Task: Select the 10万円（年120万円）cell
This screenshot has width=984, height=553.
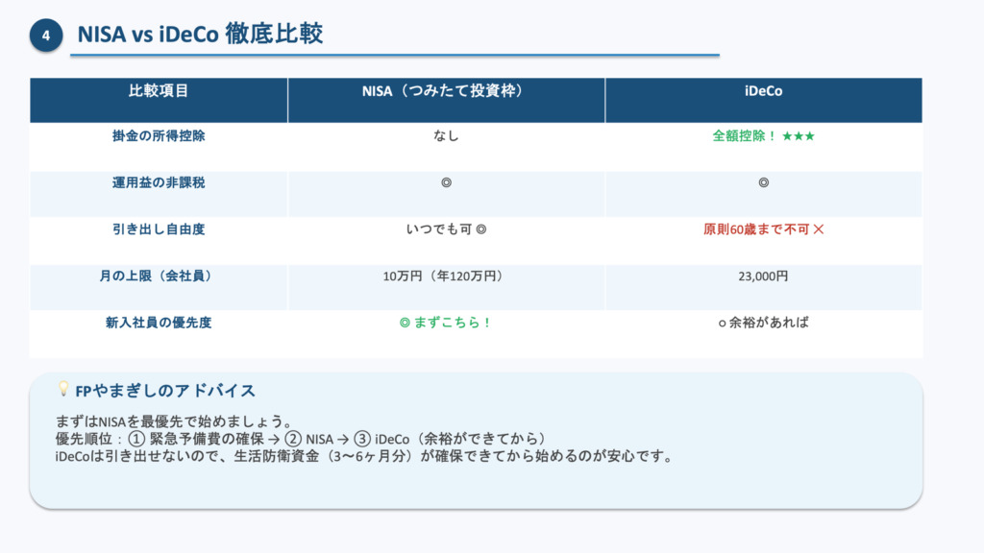Action: pos(446,276)
